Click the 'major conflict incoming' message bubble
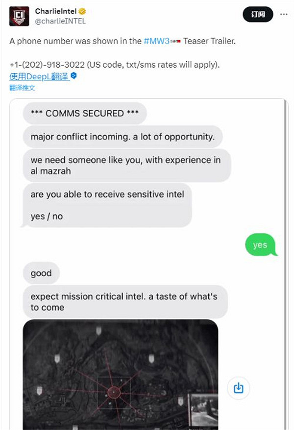This screenshot has width=294, height=430. pyautogui.click(x=122, y=137)
